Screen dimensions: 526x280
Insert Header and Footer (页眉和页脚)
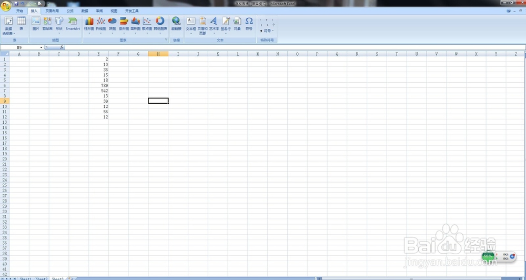point(203,25)
